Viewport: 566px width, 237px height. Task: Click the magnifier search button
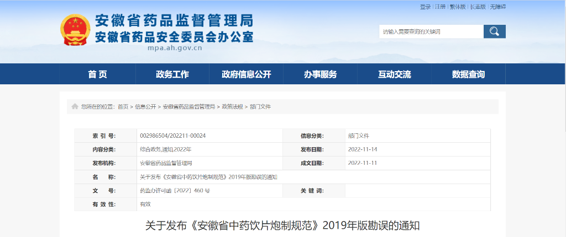(x=494, y=31)
